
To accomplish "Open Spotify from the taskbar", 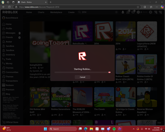I will (x=114, y=129).
